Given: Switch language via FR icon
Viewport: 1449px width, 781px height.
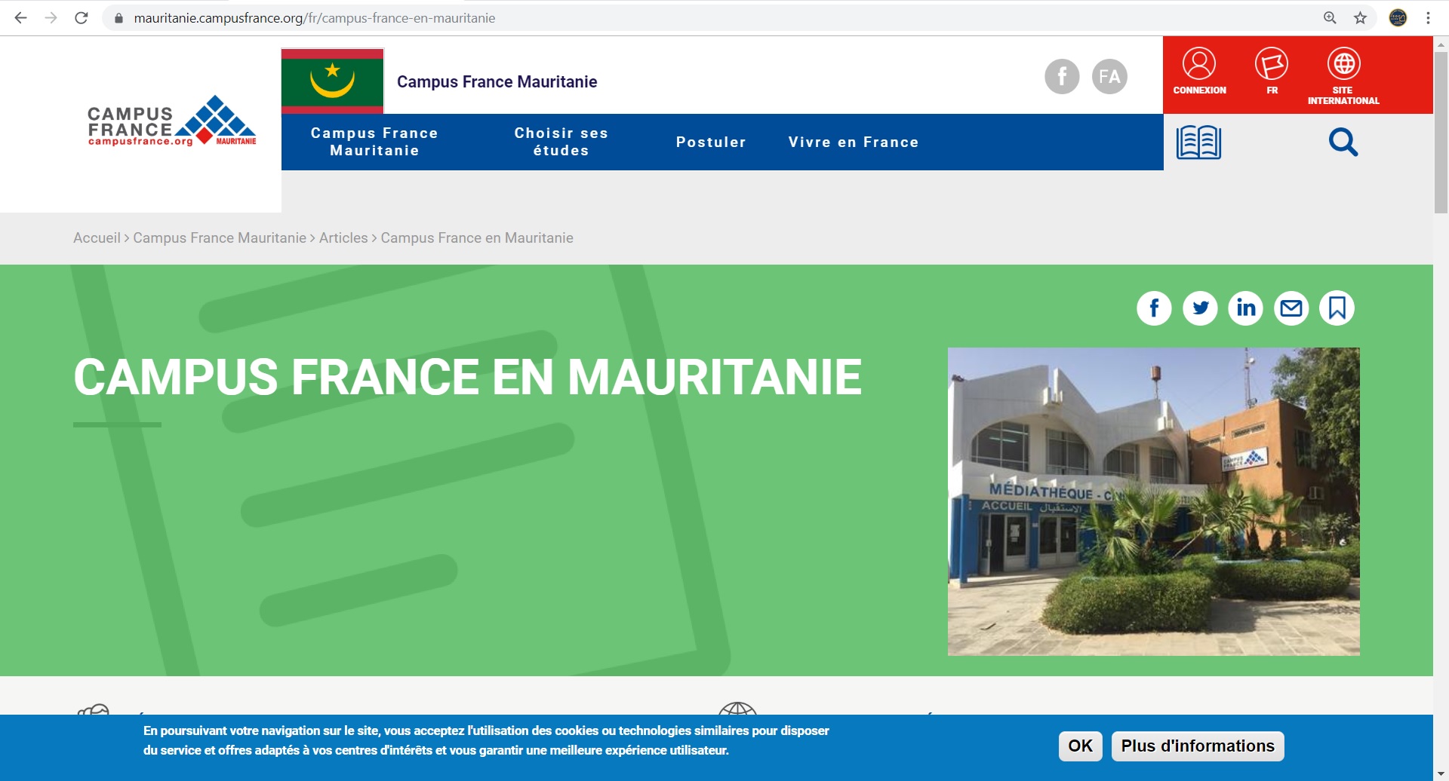Looking at the screenshot, I should 1272,71.
